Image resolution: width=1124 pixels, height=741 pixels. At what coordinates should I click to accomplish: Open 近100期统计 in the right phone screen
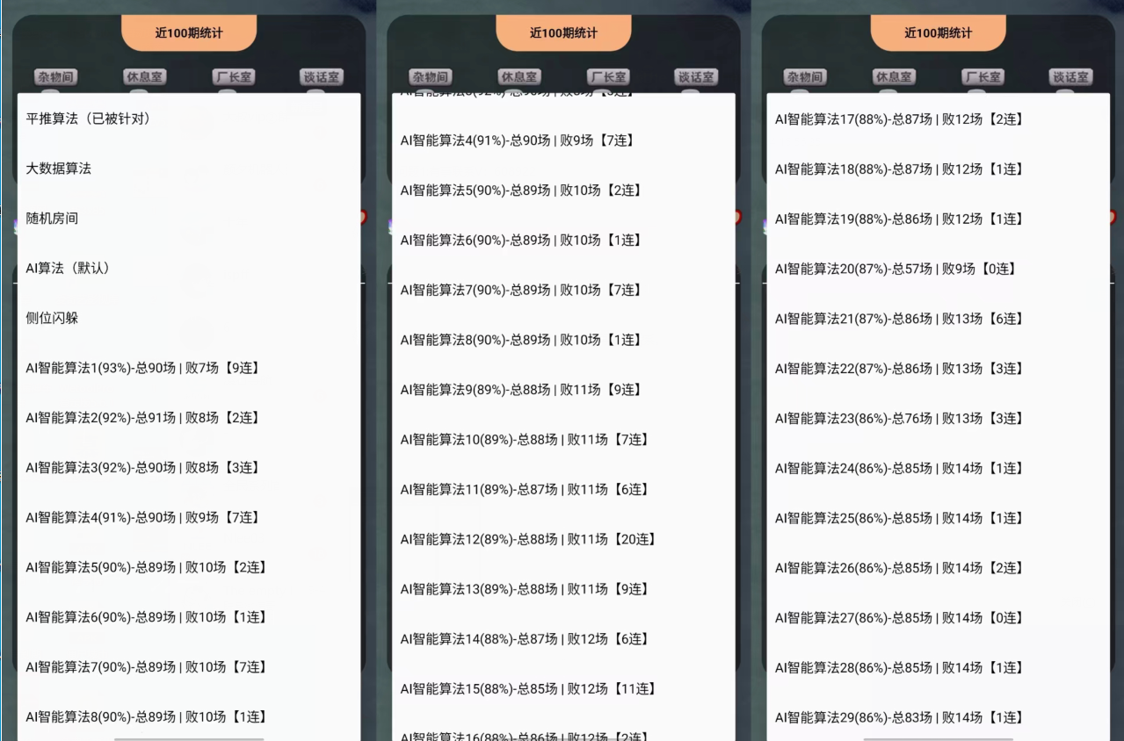tap(938, 33)
